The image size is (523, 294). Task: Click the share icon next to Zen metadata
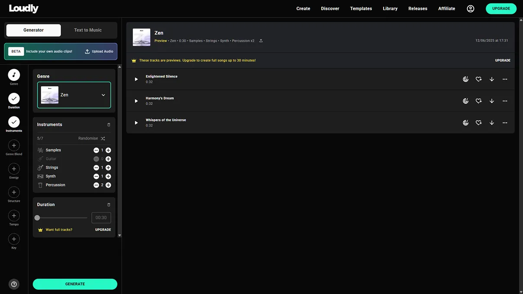point(261,41)
